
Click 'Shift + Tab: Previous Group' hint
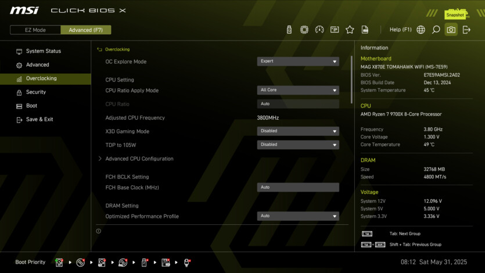click(x=415, y=245)
